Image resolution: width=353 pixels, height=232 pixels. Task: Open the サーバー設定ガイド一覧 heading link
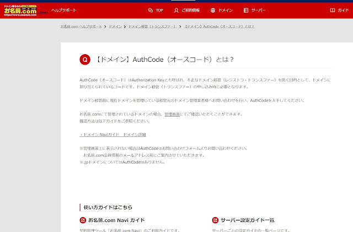coord(248,220)
